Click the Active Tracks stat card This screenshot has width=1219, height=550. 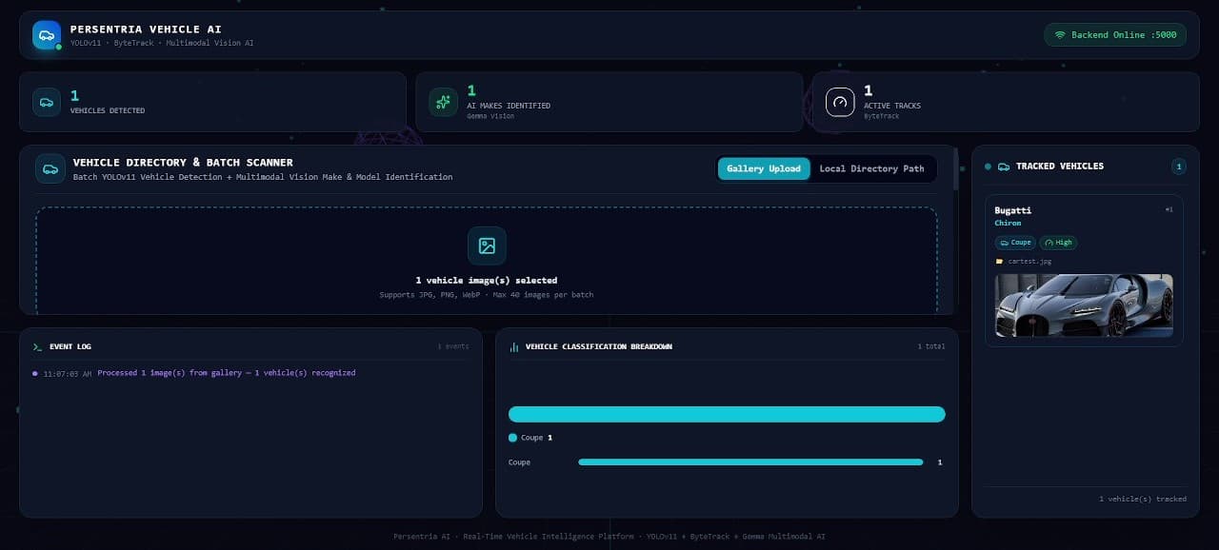click(x=1006, y=102)
